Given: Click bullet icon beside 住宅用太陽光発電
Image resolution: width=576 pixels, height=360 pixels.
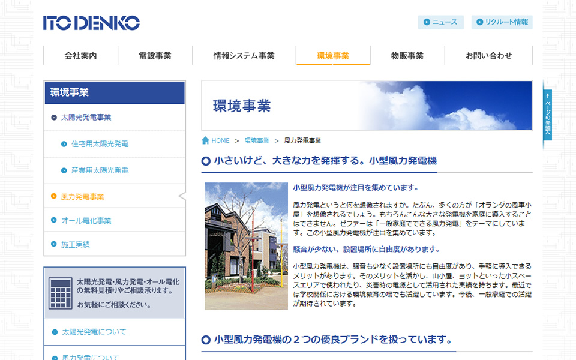Looking at the screenshot, I should click(x=64, y=144).
